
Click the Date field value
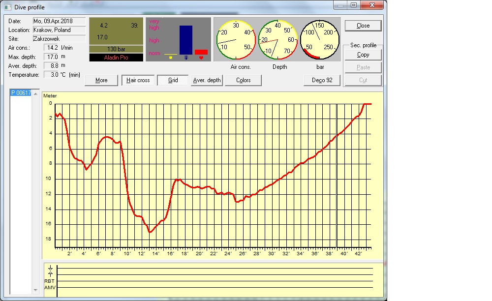click(60, 21)
